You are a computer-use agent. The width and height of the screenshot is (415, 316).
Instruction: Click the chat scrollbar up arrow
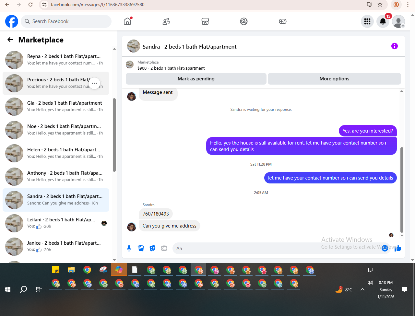pyautogui.click(x=402, y=91)
